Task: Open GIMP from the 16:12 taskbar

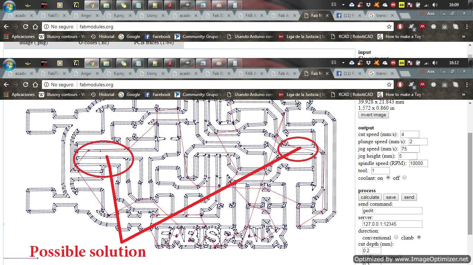Action: pos(187,63)
